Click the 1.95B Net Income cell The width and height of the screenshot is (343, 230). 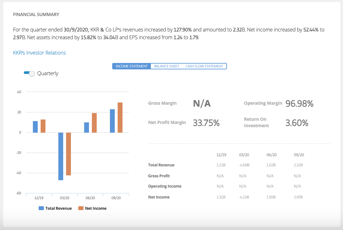click(x=271, y=197)
